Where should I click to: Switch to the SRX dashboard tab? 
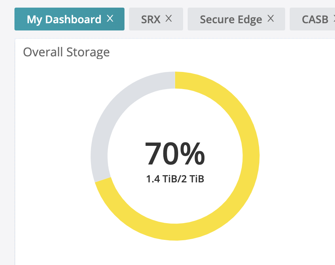click(x=150, y=19)
